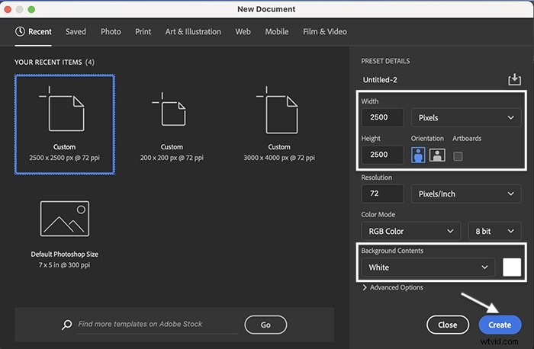Switch to the Art & Illustration tab
The width and height of the screenshot is (534, 349).
[x=193, y=32]
